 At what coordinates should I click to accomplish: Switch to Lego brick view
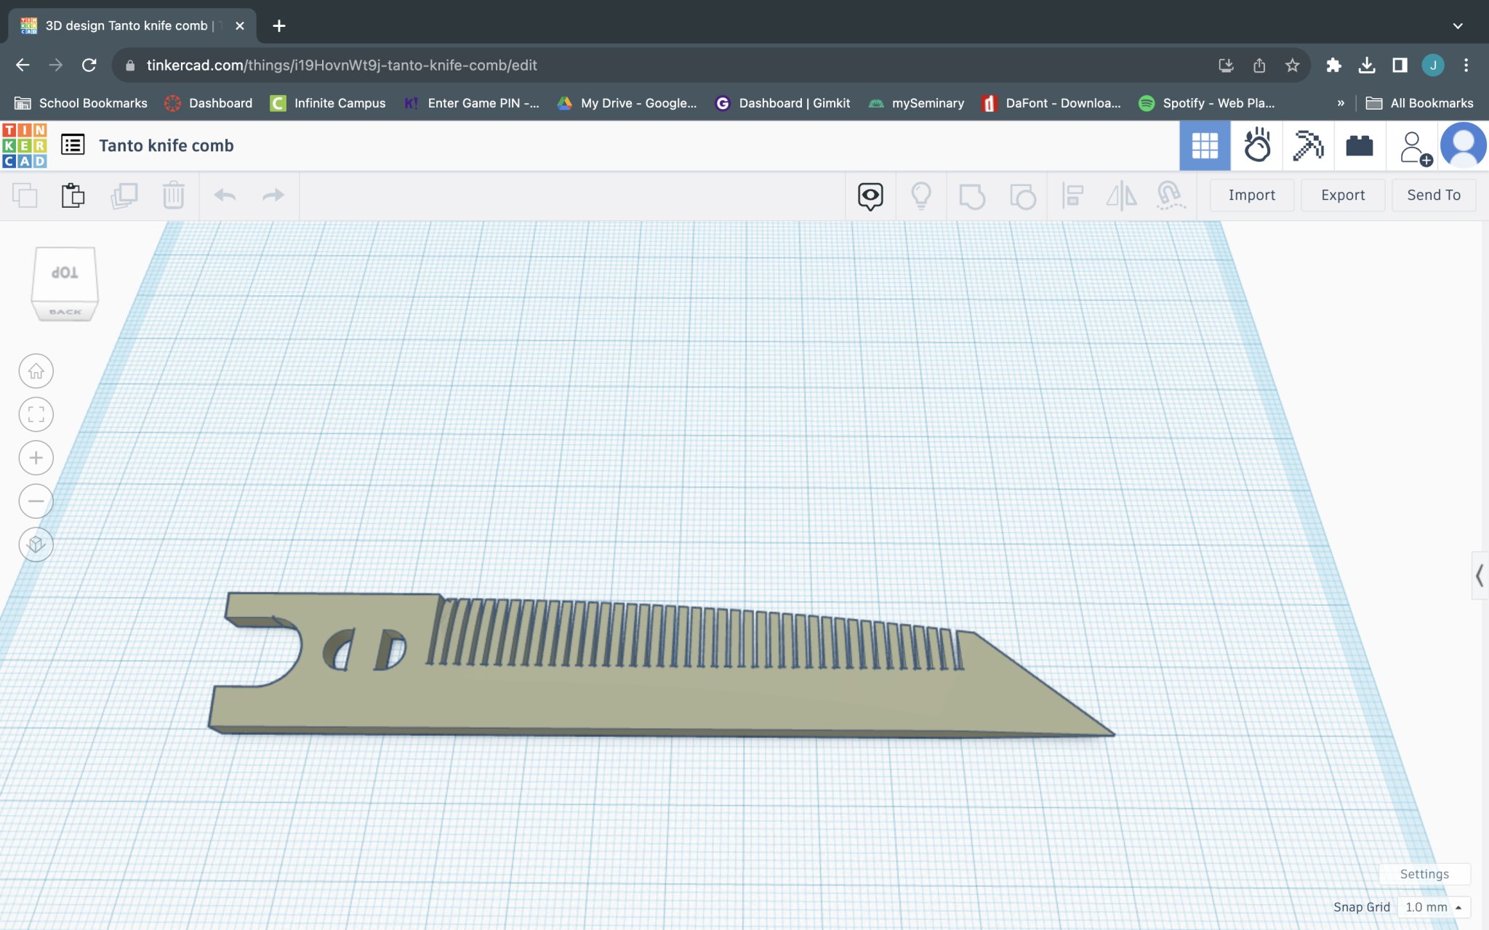[x=1360, y=145]
